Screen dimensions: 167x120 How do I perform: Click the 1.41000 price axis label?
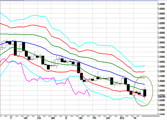pos(161,28)
